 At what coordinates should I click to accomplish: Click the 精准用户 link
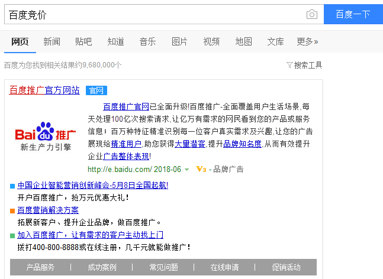126,144
